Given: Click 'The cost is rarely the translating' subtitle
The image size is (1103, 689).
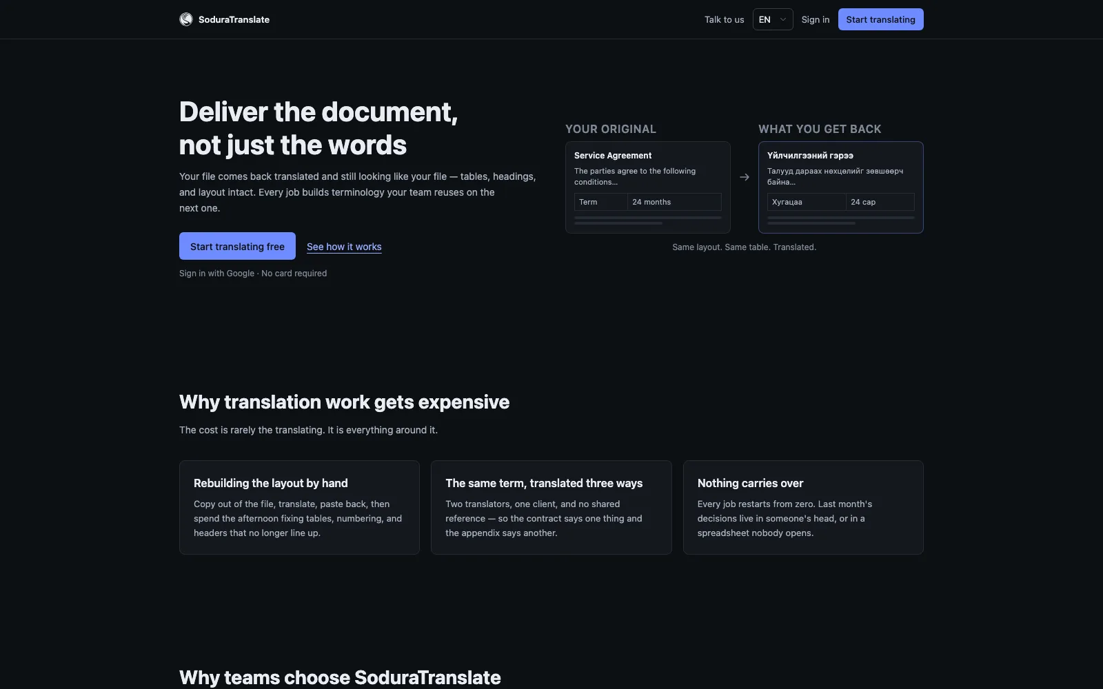Looking at the screenshot, I should click(308, 430).
